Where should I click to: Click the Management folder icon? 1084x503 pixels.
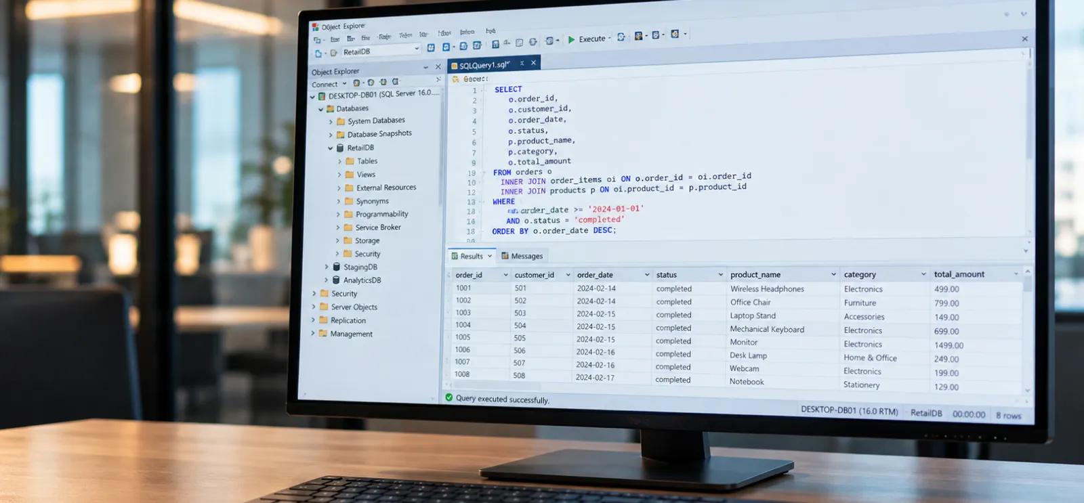pos(323,333)
